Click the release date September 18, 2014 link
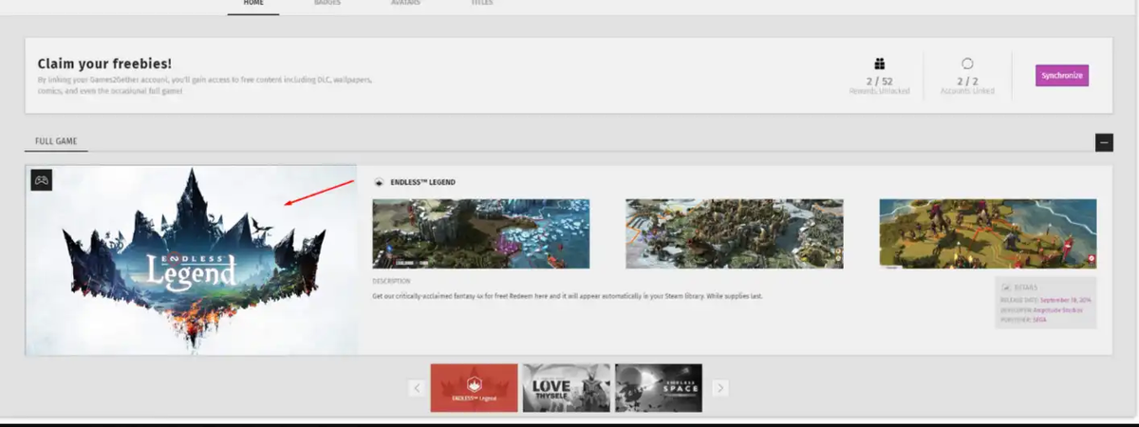This screenshot has width=1139, height=427. [1065, 300]
